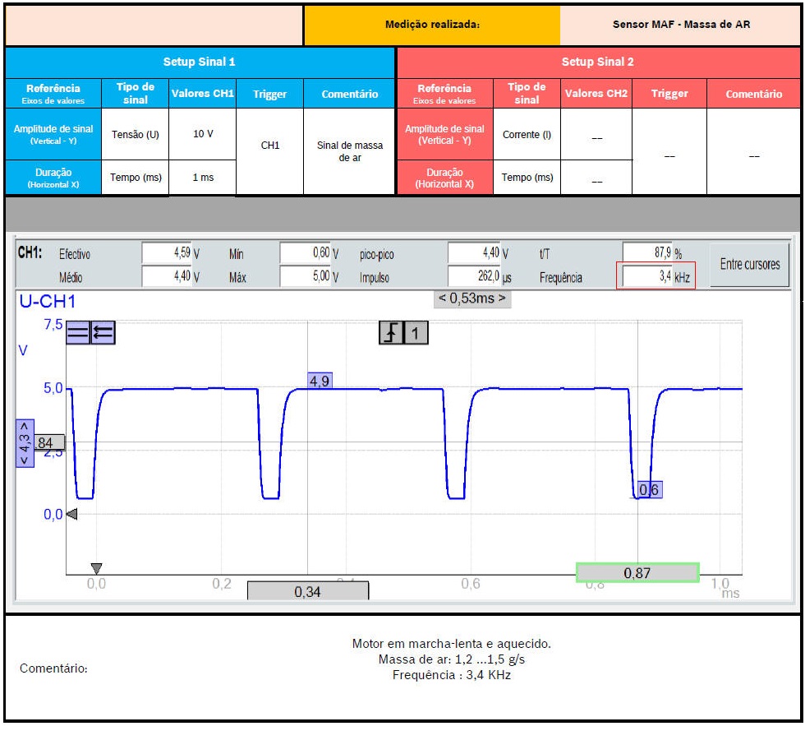Click the trigger time position triangle marker
Viewport: 805px width, 740px height.
[x=96, y=568]
